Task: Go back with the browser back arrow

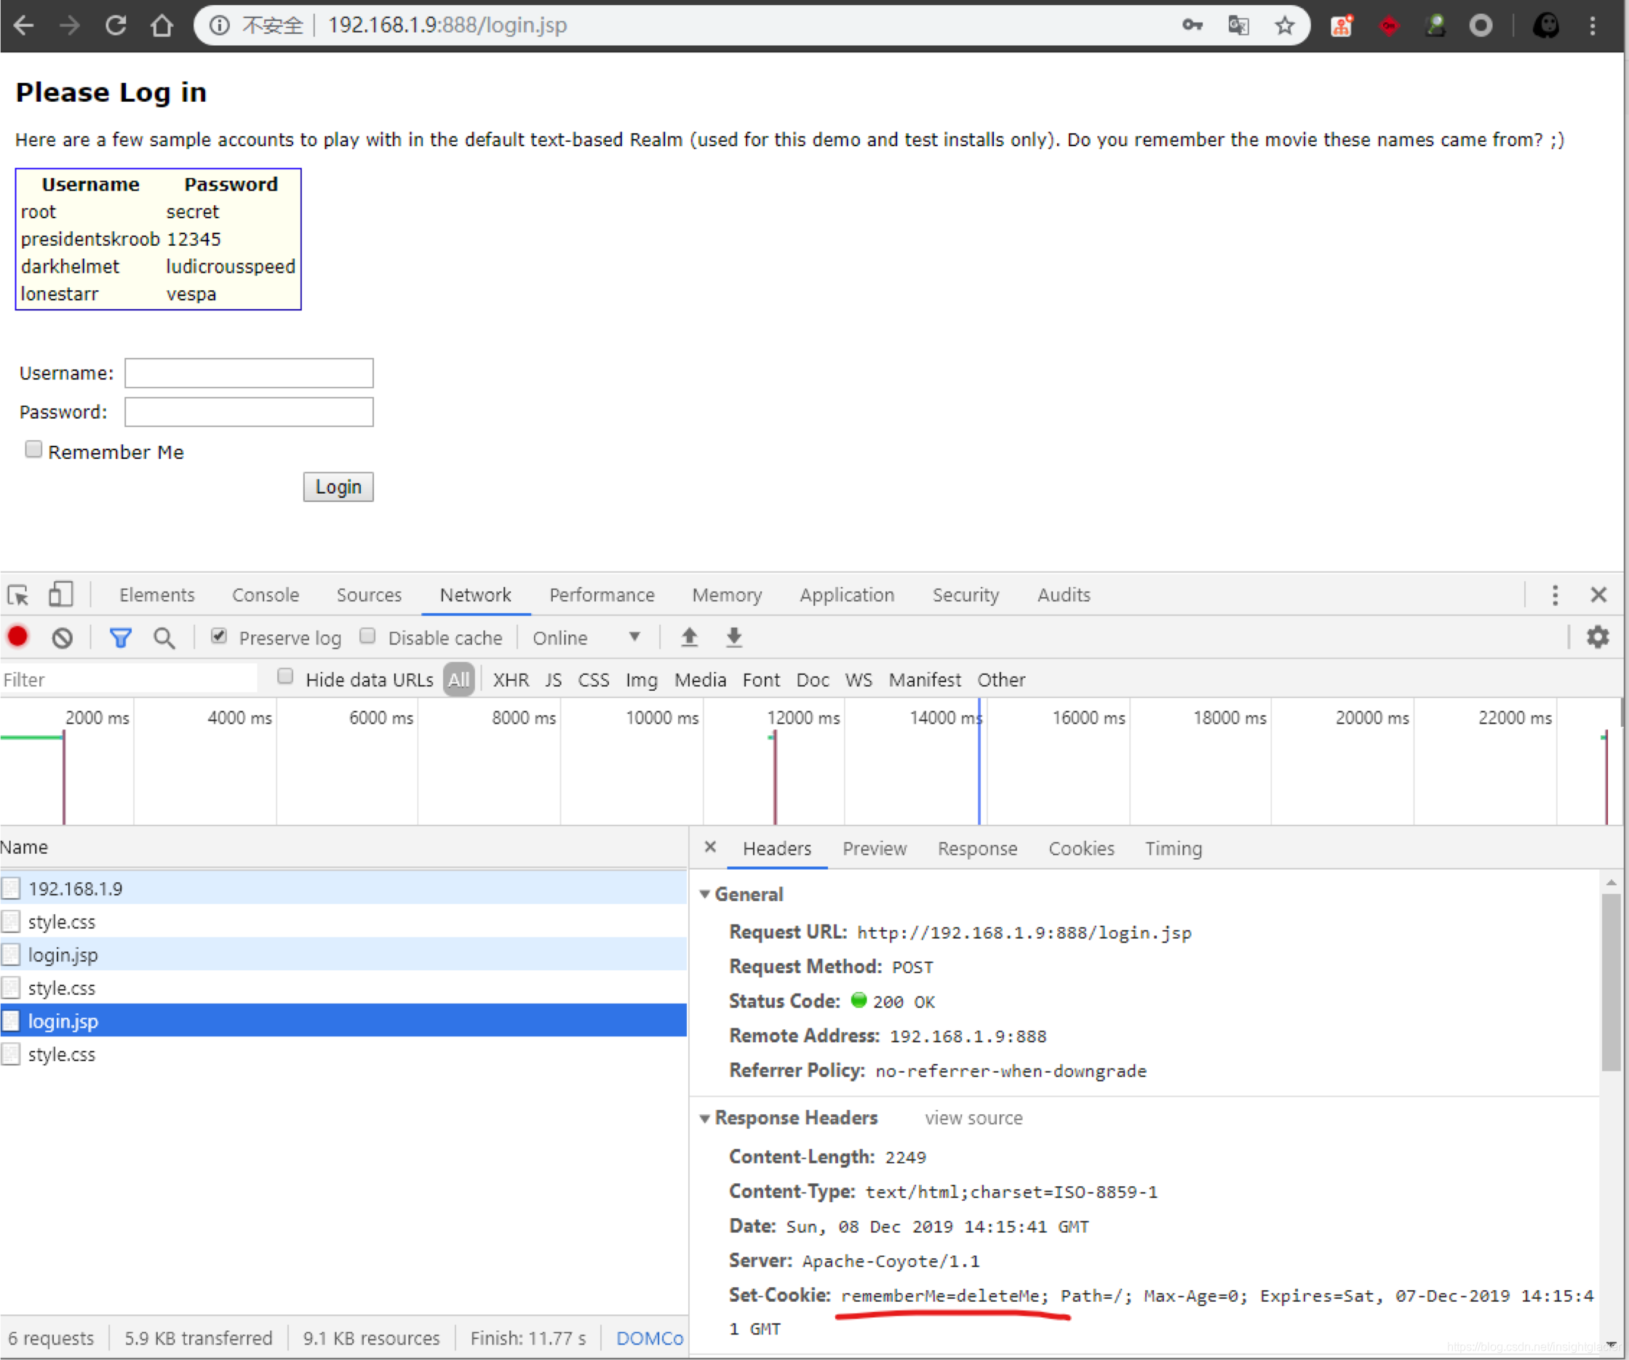Action: pos(24,25)
